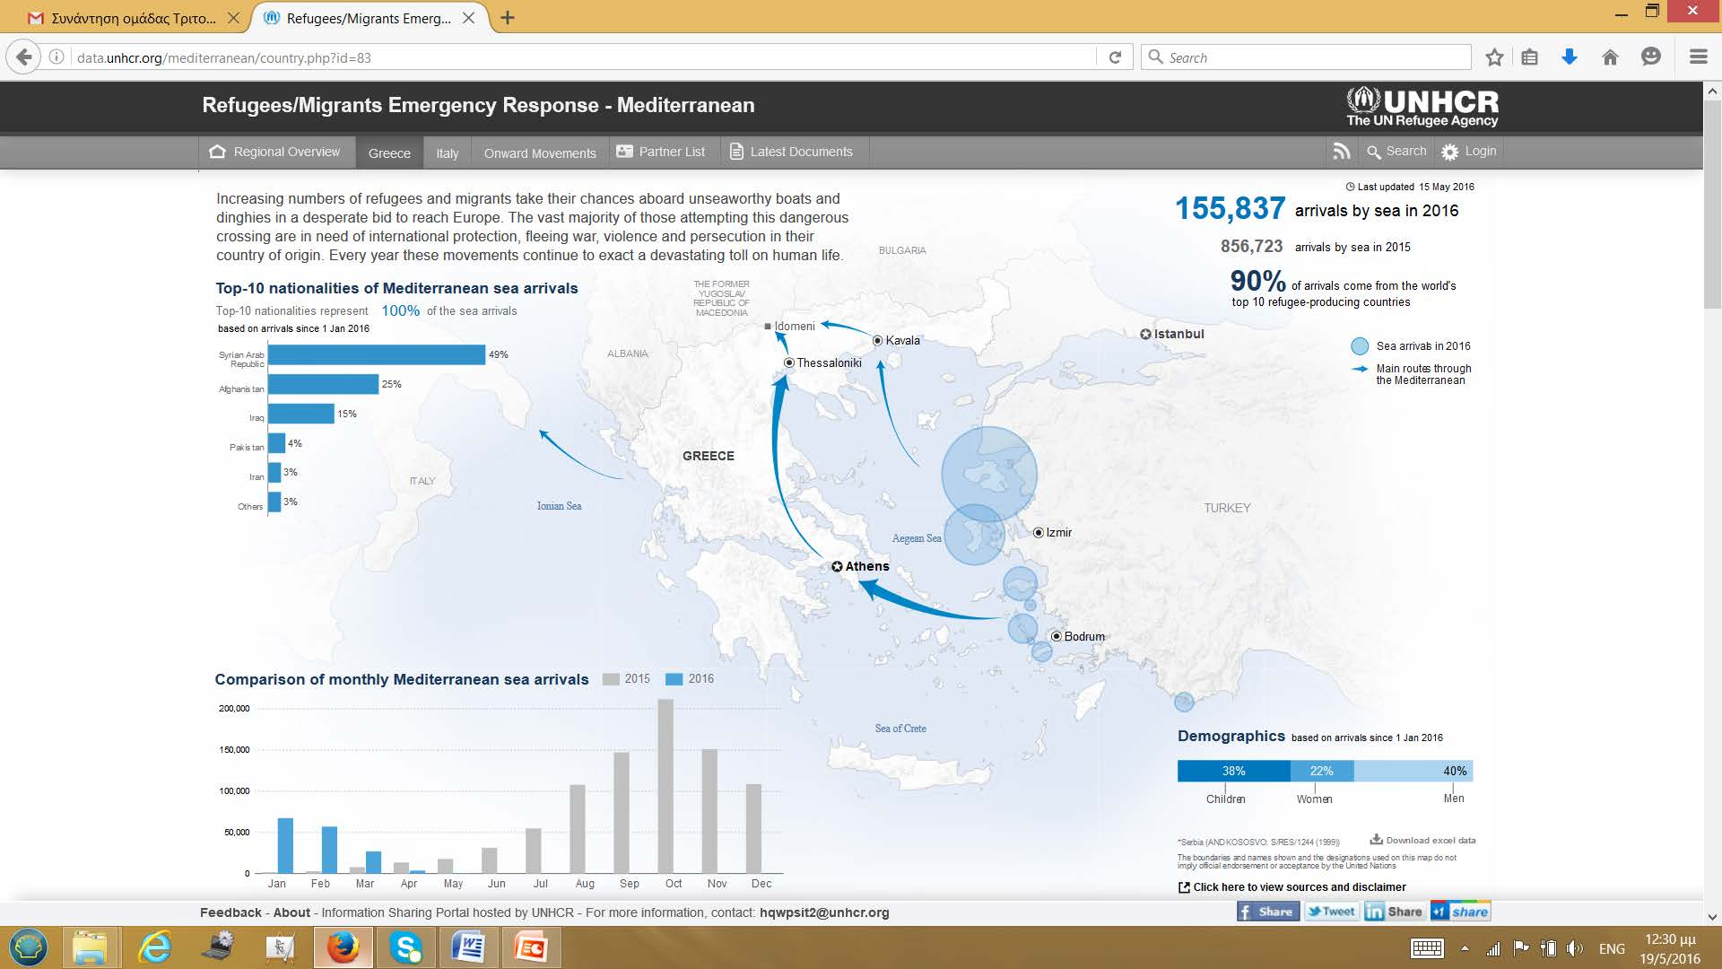Open the smiley chat icon in toolbar
The image size is (1722, 969).
[x=1651, y=57]
